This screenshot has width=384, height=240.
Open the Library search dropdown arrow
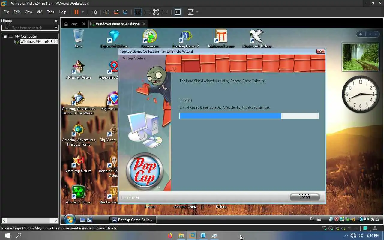(56, 28)
